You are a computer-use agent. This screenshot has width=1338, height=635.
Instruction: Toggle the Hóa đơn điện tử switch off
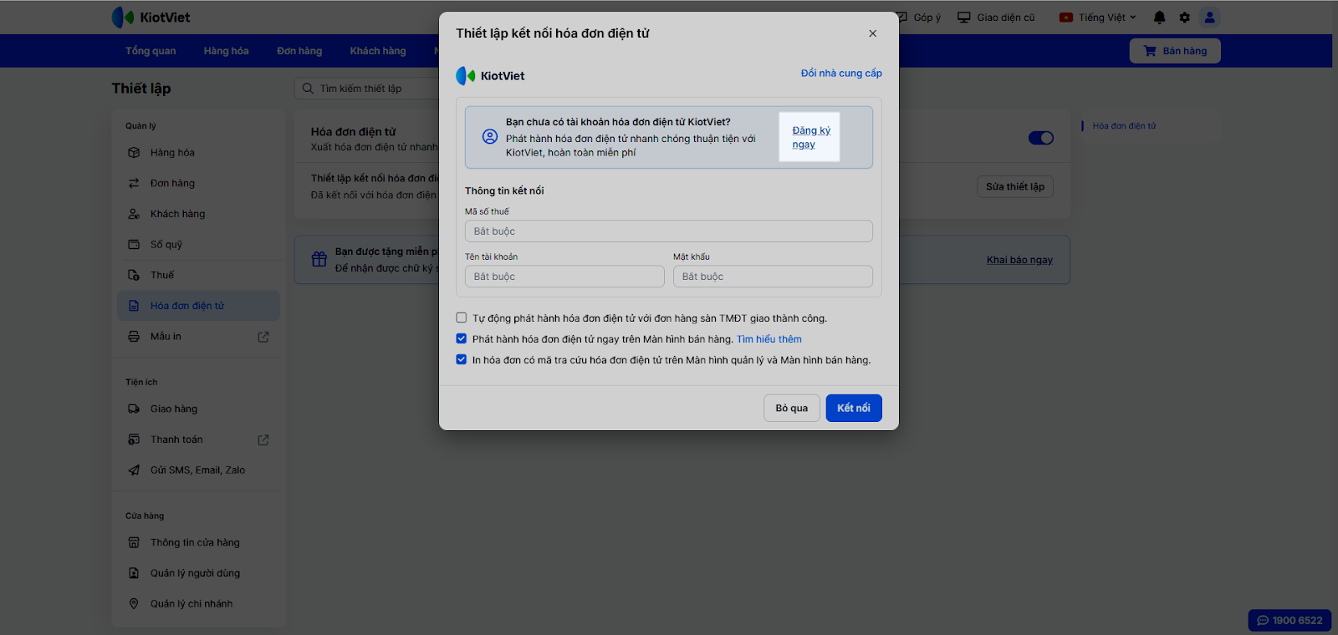[x=1041, y=138]
